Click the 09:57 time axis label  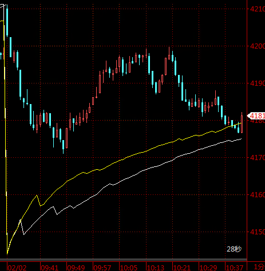coord(102,268)
